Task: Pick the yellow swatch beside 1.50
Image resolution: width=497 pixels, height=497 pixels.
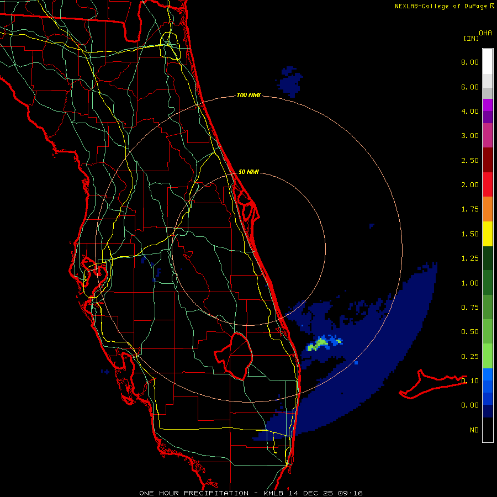Action: tap(488, 234)
